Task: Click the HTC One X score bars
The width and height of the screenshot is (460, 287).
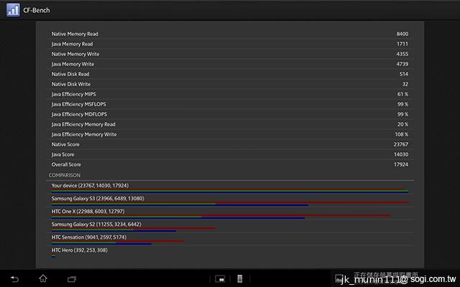Action: pyautogui.click(x=221, y=217)
